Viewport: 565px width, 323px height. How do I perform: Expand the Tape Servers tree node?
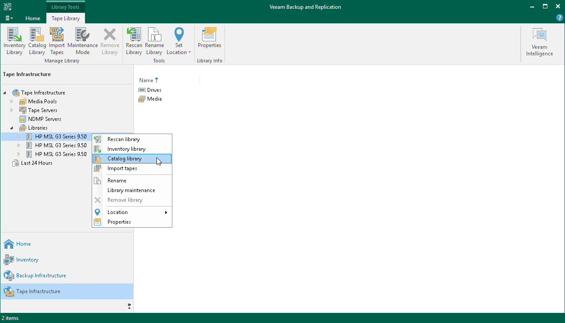tap(12, 110)
